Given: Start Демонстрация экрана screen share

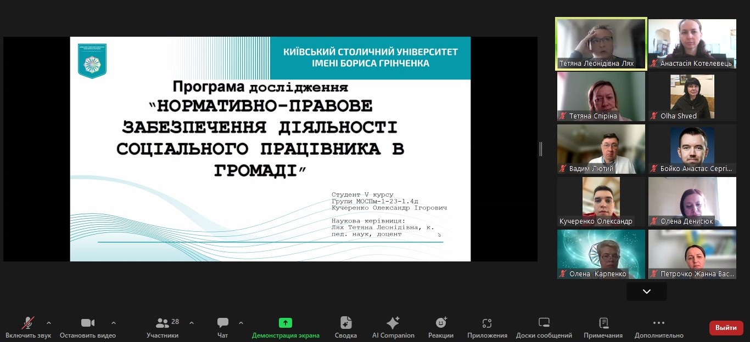Looking at the screenshot, I should (x=286, y=323).
